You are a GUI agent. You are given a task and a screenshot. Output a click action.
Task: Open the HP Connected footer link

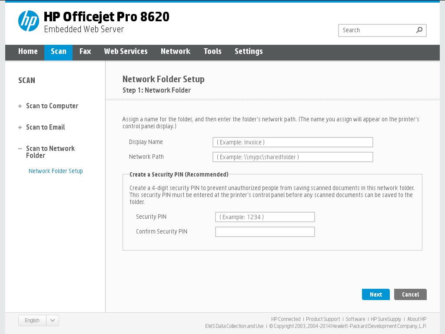(286, 319)
